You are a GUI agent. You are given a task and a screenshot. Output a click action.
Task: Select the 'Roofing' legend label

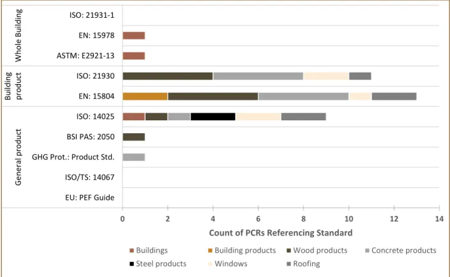point(306,264)
